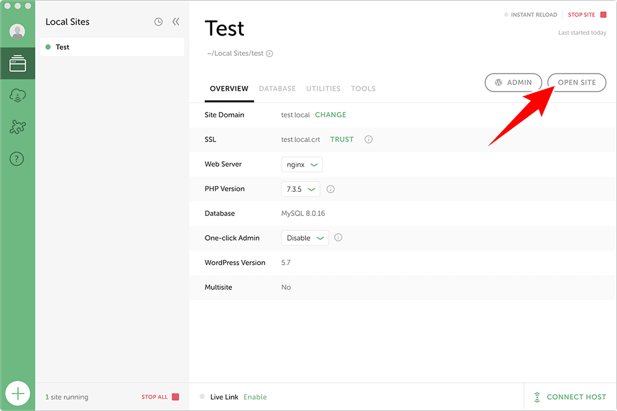Open the Add-ons puzzle icon
The height and width of the screenshot is (411, 617).
[x=17, y=127]
